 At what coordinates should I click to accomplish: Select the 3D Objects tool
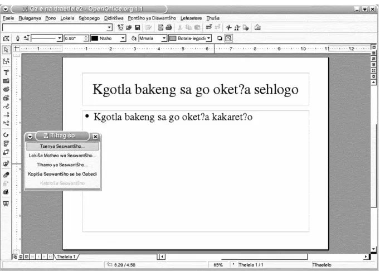(x=6, y=98)
